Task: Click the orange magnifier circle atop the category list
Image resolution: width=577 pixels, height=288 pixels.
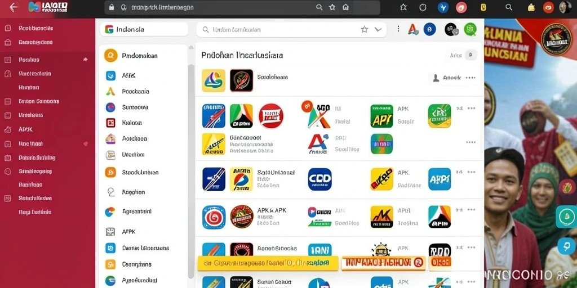Action: [110, 56]
